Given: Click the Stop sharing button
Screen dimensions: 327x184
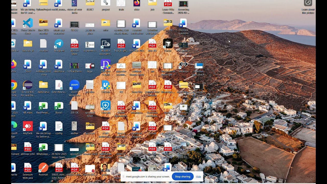Looking at the screenshot, I should [x=183, y=177].
